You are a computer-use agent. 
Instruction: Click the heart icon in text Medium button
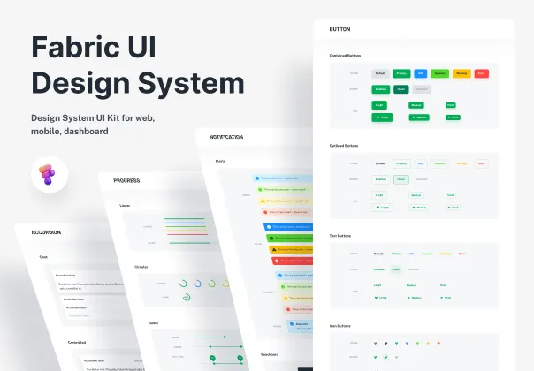(x=408, y=298)
